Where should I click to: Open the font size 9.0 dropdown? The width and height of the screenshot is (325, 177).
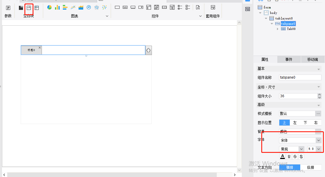319,149
